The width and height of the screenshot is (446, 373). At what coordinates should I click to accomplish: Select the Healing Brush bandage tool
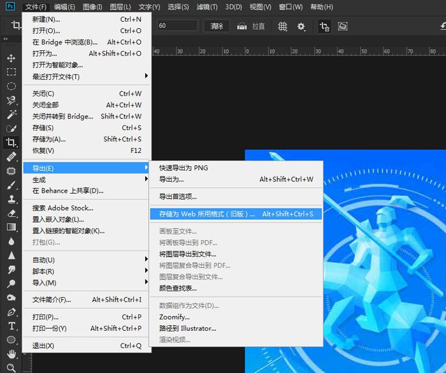[11, 157]
